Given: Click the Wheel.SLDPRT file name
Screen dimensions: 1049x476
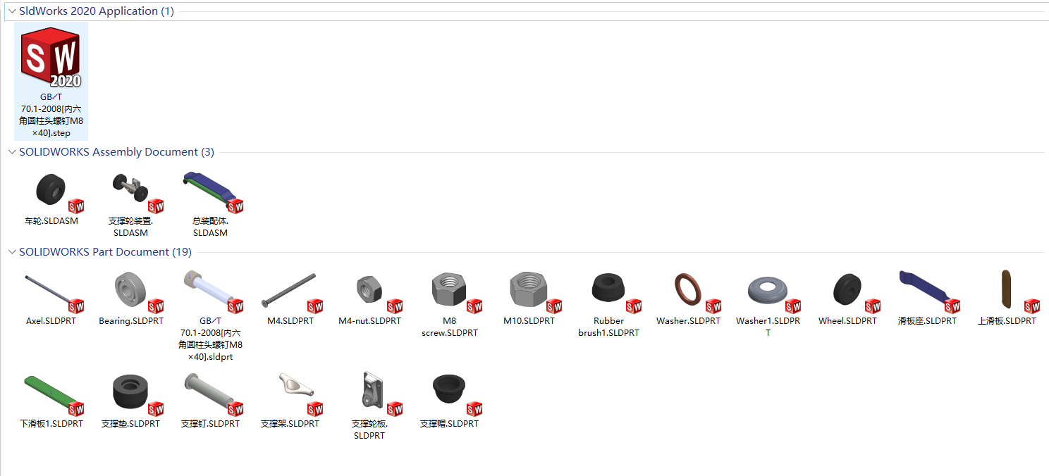Looking at the screenshot, I should click(x=847, y=321).
